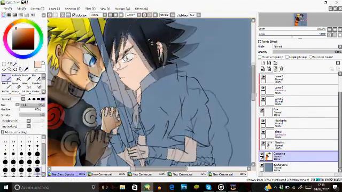
Task: Hide the Colouring layer eye
Action: (x=262, y=154)
